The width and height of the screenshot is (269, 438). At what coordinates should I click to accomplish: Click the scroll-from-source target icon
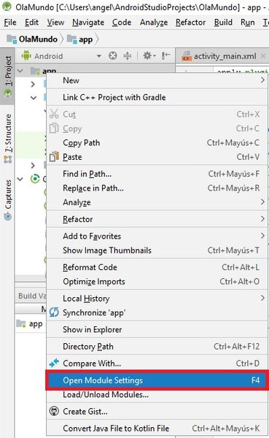pyautogui.click(x=113, y=56)
